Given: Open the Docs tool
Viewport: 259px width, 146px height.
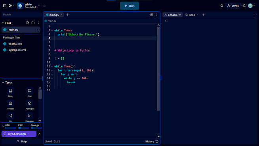Looking at the screenshot, I should coord(10,92).
